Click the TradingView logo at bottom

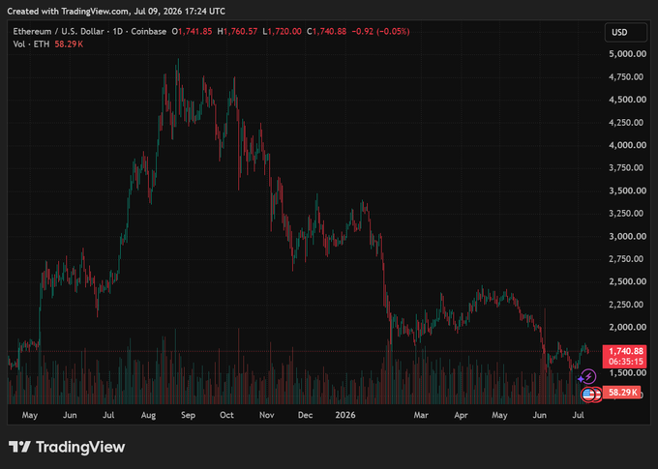[x=67, y=447]
